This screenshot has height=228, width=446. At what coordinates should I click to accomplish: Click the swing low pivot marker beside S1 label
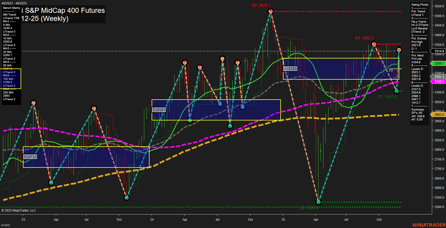coord(396,91)
